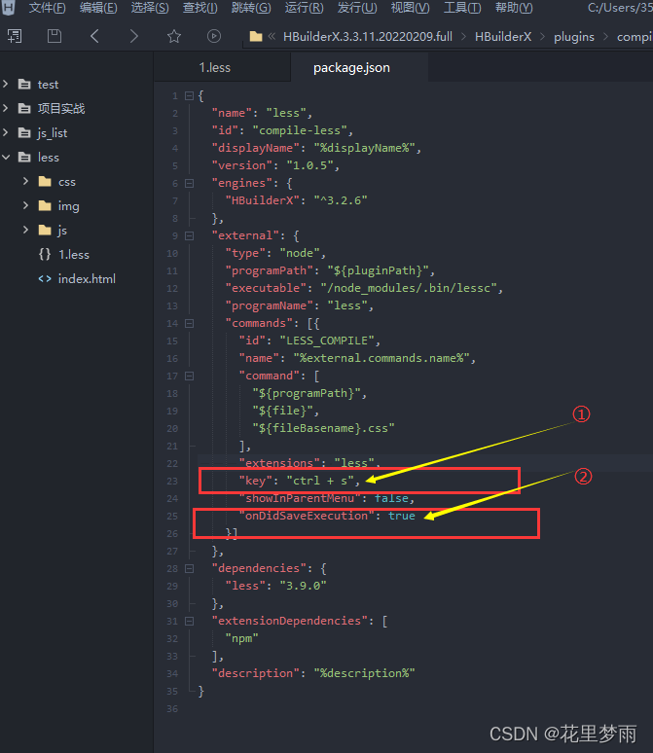Fold the commands array at line 14
Image resolution: width=653 pixels, height=753 pixels.
pyautogui.click(x=190, y=324)
